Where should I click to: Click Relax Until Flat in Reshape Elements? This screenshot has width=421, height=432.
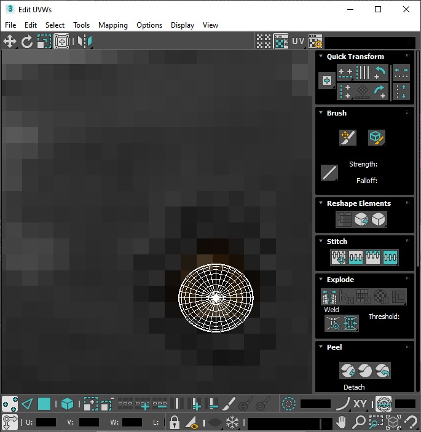click(x=361, y=219)
